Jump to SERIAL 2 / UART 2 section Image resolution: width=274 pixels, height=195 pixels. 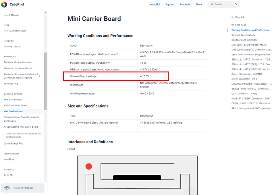click(x=252, y=60)
